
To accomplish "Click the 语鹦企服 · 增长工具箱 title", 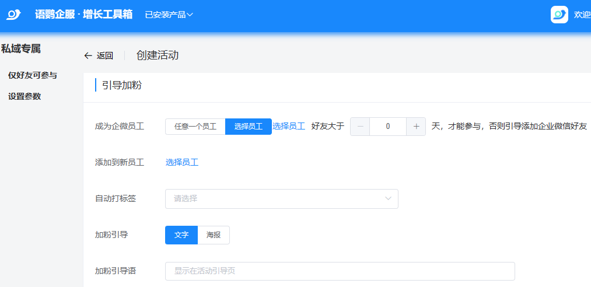I will 83,14.
